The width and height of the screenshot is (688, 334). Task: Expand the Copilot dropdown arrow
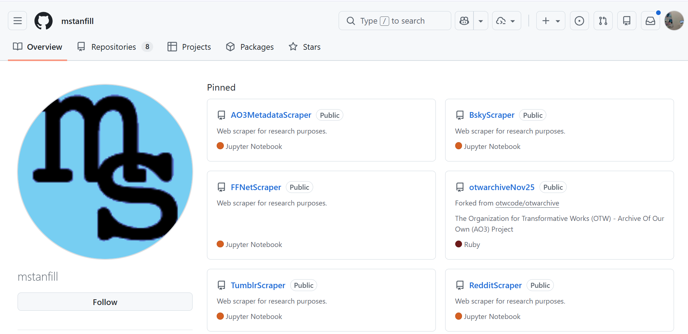481,21
